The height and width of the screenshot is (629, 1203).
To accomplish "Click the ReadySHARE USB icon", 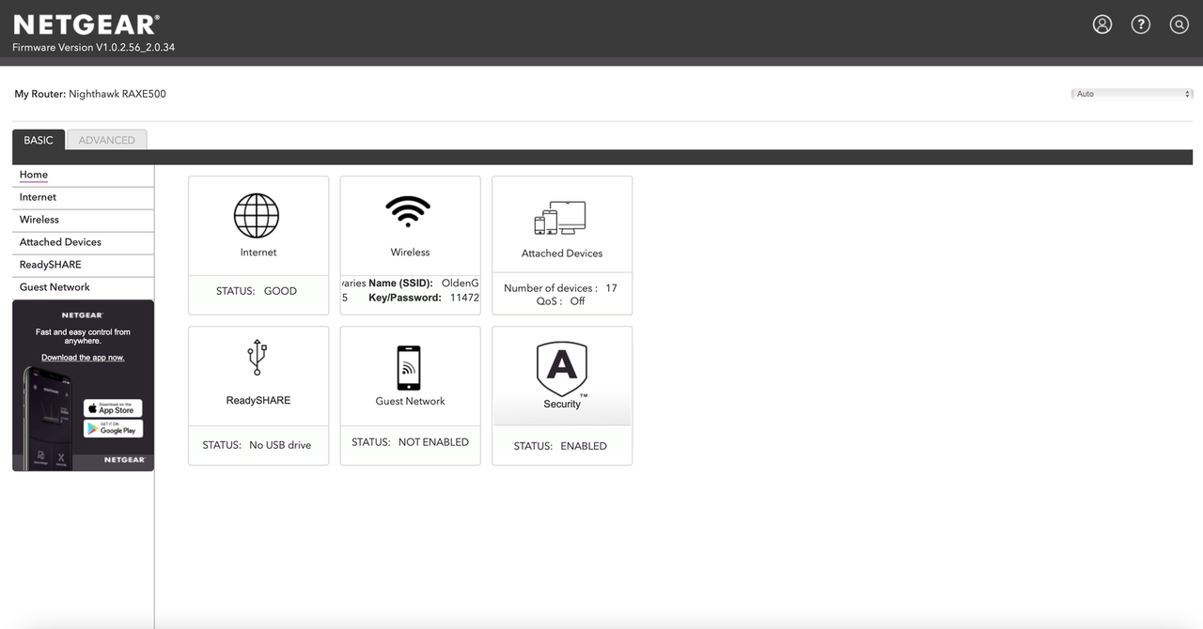I will [258, 358].
